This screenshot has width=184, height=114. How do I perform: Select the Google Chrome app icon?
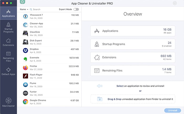click(x=25, y=102)
